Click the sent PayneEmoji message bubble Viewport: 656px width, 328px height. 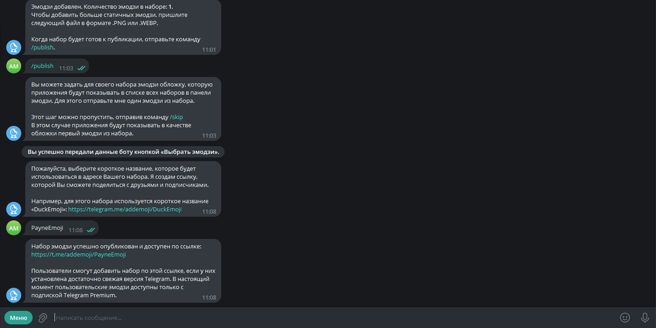62,228
